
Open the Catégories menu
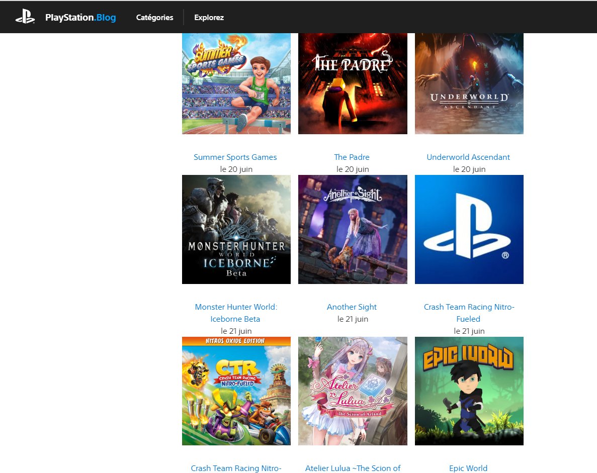click(x=154, y=18)
